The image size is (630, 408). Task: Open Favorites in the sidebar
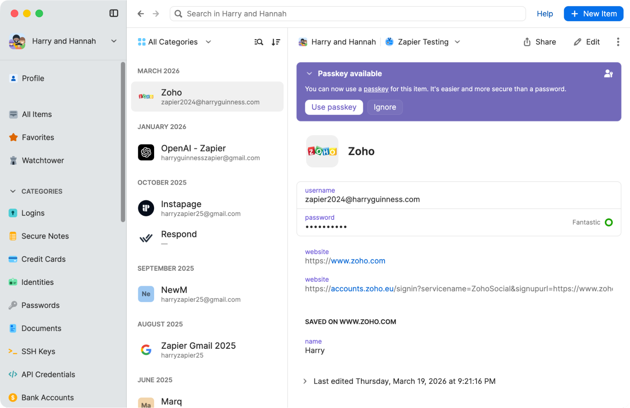38,137
